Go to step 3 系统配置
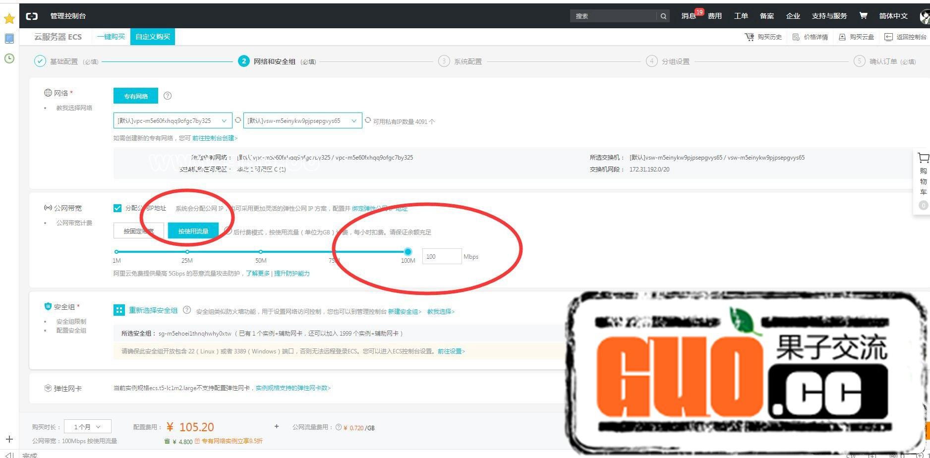The width and height of the screenshot is (930, 458). (x=460, y=61)
